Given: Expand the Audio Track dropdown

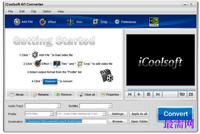Looking at the screenshot, I should click(x=59, y=106).
